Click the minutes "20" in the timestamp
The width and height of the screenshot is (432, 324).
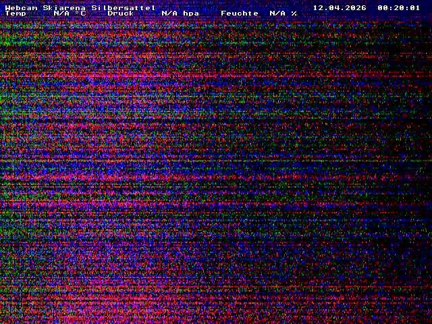[399, 7]
